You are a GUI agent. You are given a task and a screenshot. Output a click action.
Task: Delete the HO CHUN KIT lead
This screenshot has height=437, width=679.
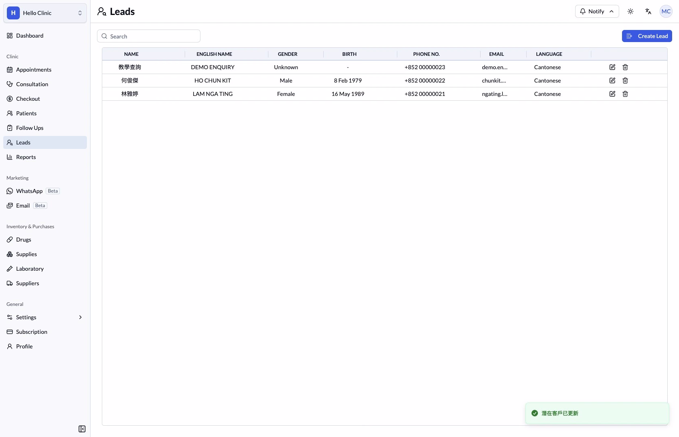625,81
